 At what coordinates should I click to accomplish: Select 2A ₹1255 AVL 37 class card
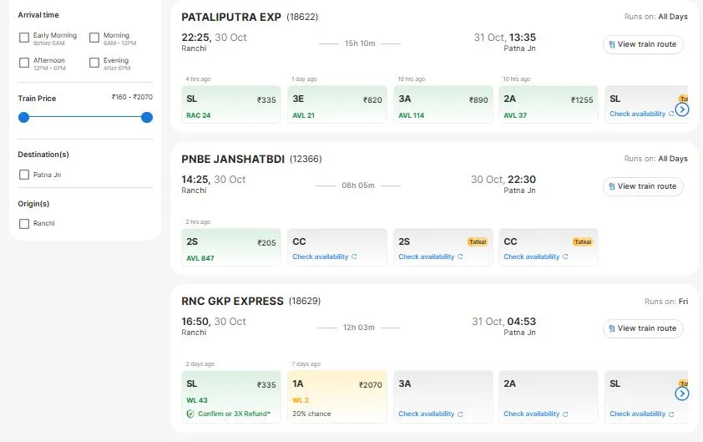click(x=549, y=104)
